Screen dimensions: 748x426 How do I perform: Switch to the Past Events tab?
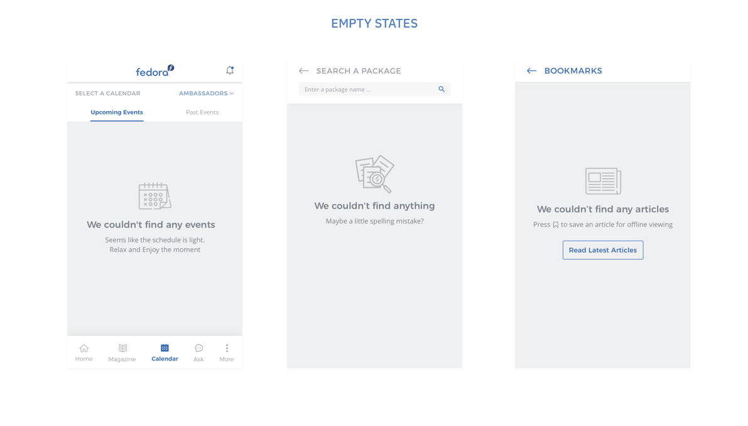coord(202,112)
